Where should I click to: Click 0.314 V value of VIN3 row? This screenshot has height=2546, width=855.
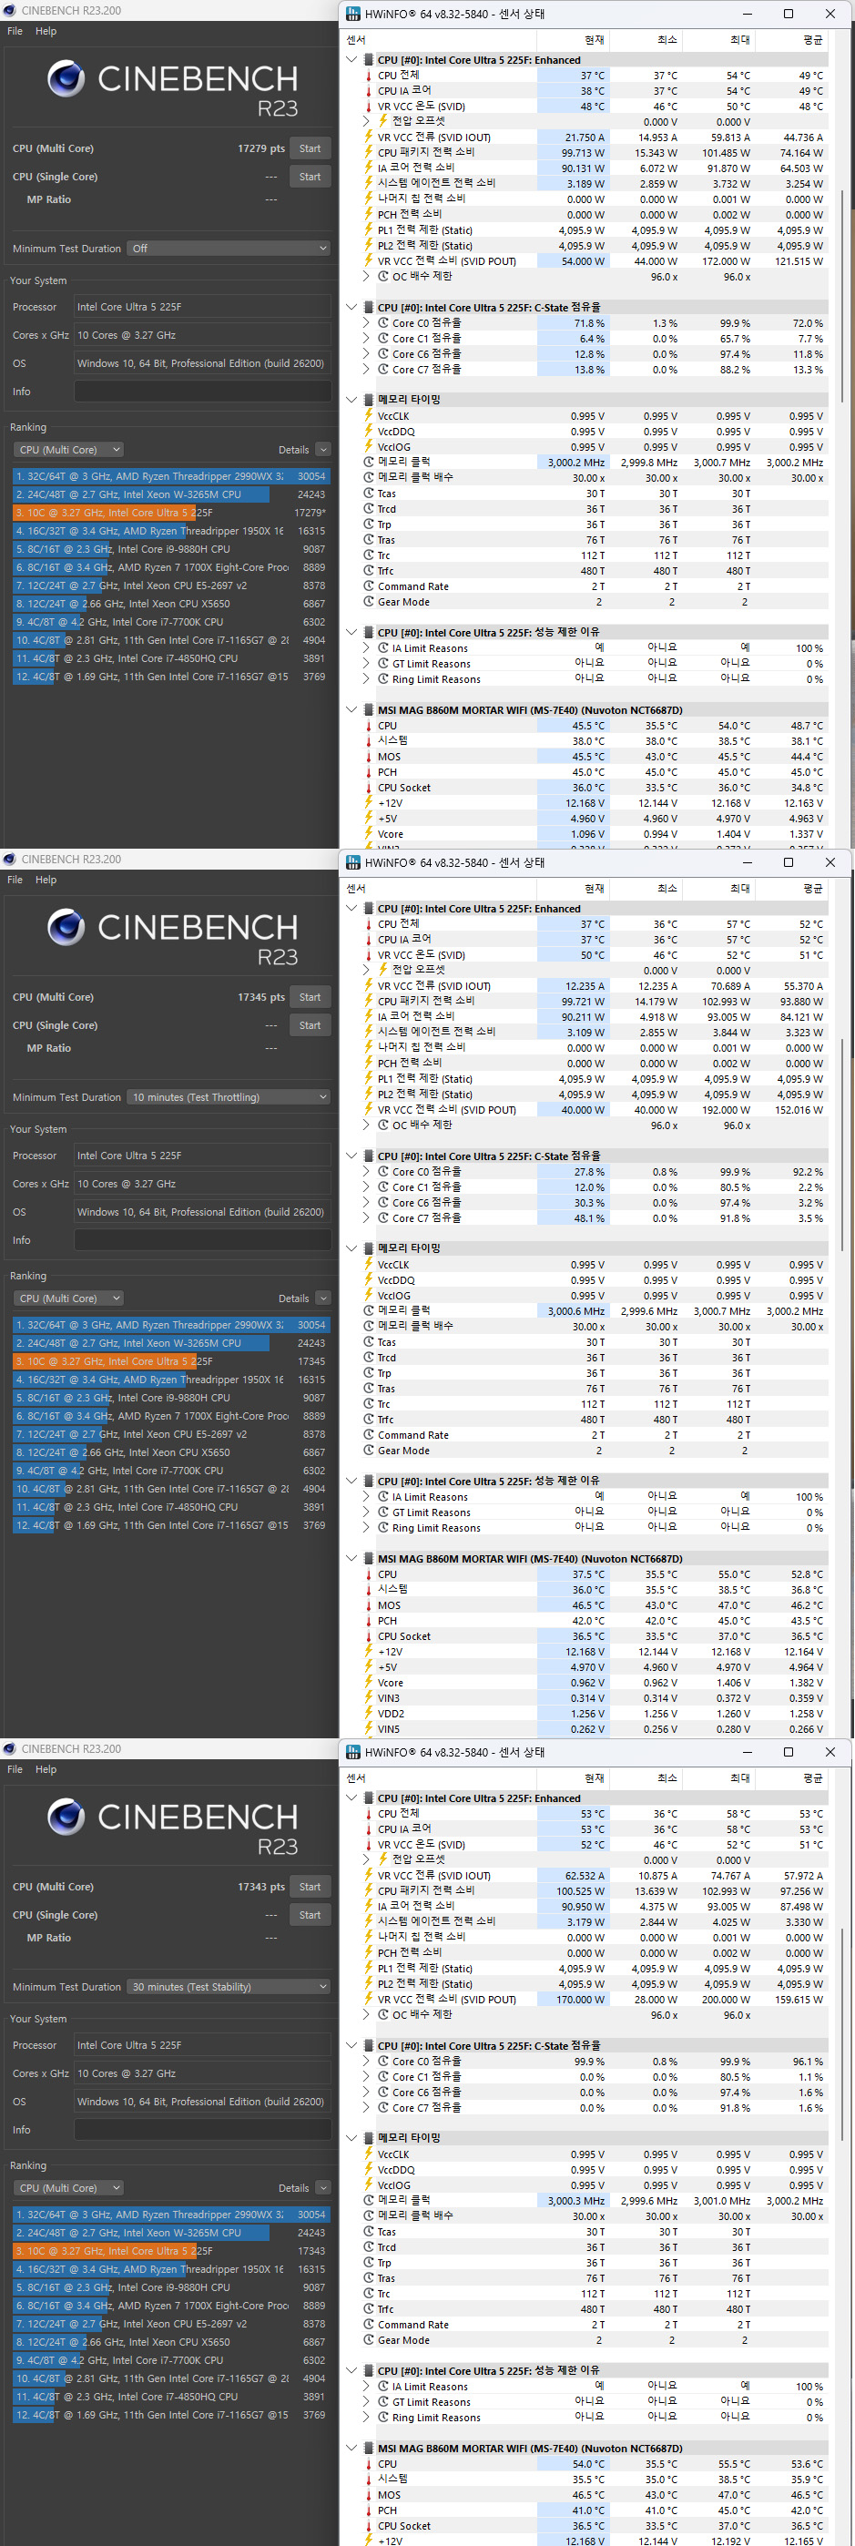[587, 1698]
